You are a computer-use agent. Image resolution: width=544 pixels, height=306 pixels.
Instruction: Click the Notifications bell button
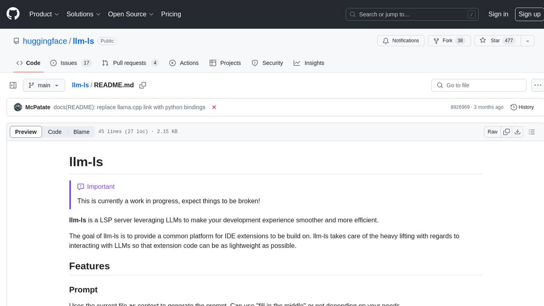(x=401, y=41)
